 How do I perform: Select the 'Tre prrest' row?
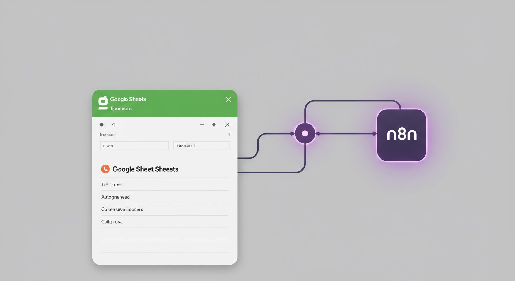165,184
